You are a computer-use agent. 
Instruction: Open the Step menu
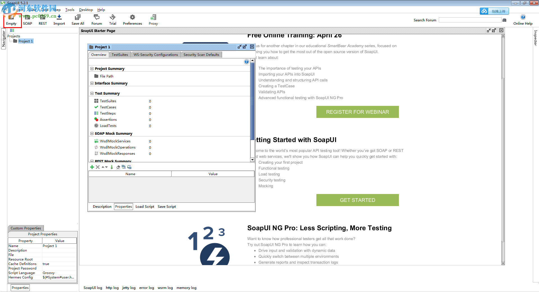pos(57,10)
